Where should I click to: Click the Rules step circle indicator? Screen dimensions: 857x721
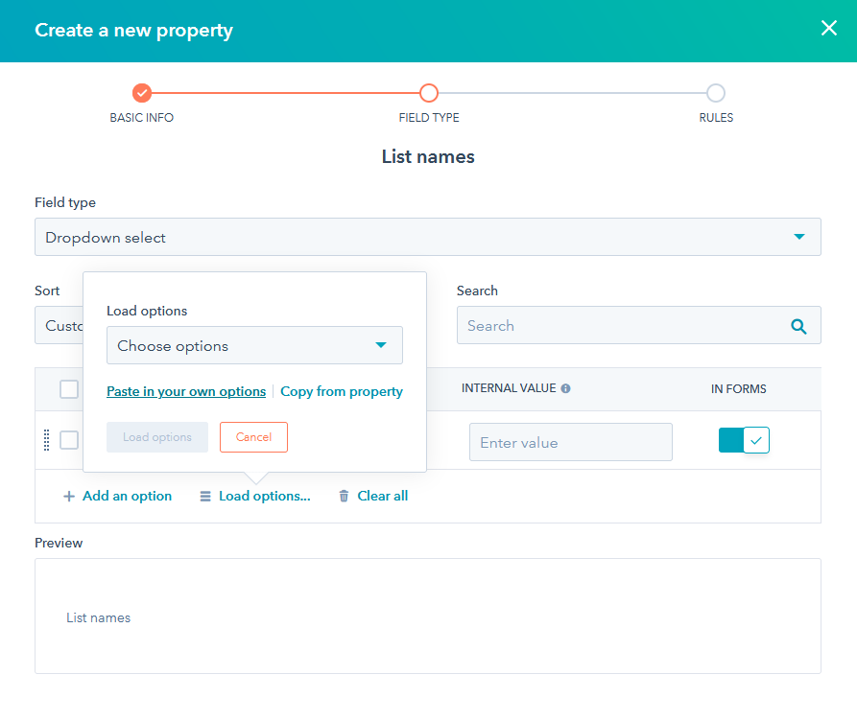[x=716, y=93]
